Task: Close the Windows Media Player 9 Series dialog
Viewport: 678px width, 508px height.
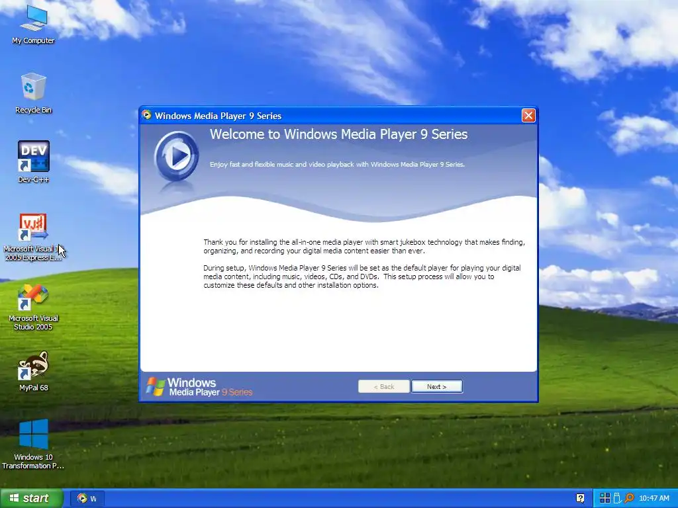Action: click(x=528, y=115)
